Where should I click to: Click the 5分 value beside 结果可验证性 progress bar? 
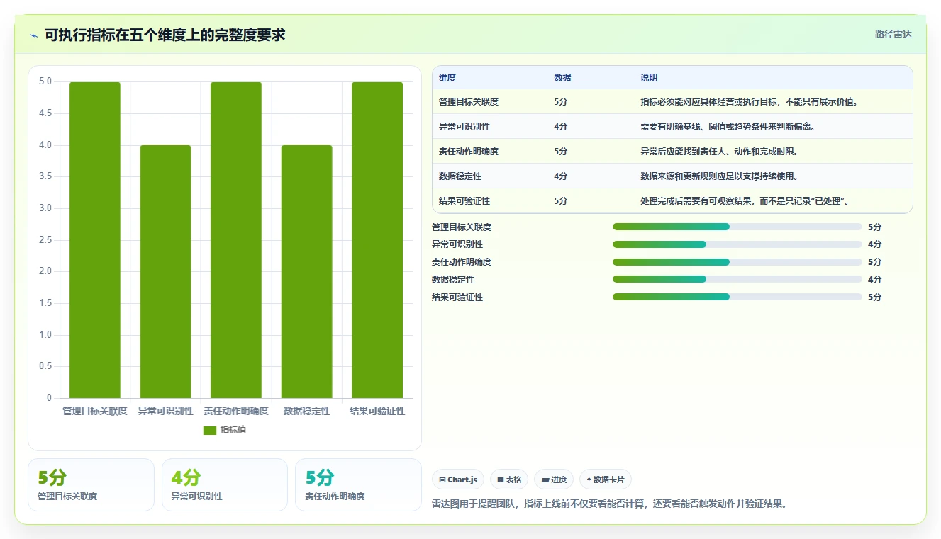coord(874,297)
